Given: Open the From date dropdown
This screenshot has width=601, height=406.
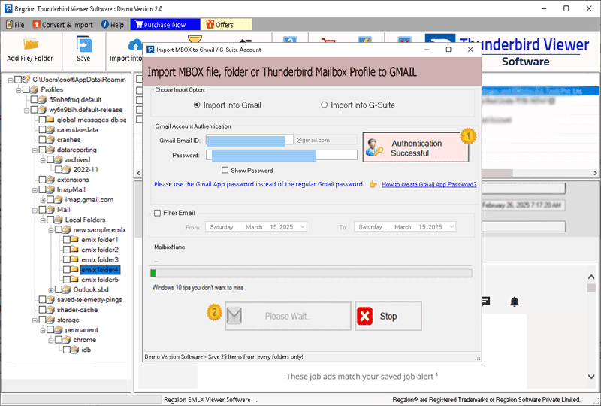Looking at the screenshot, I should pos(303,227).
